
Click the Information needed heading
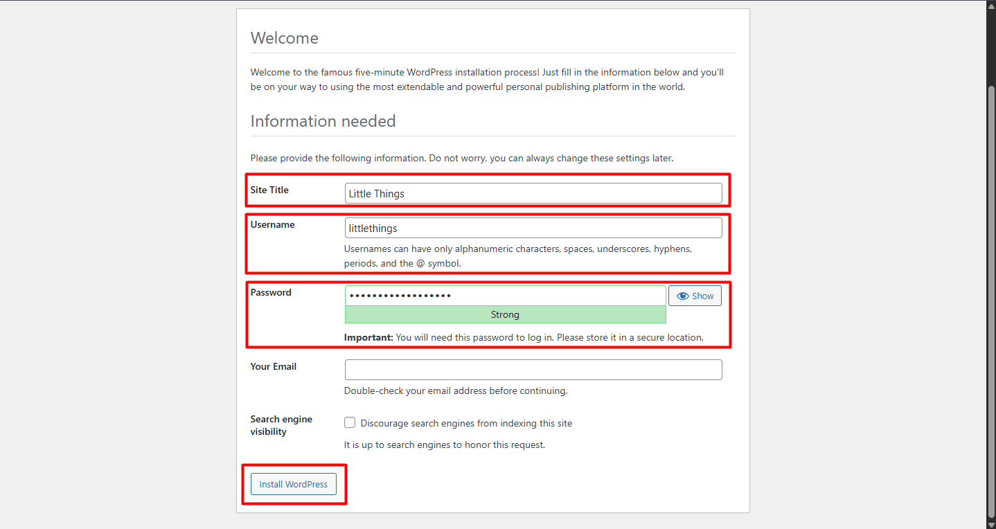pyautogui.click(x=323, y=120)
